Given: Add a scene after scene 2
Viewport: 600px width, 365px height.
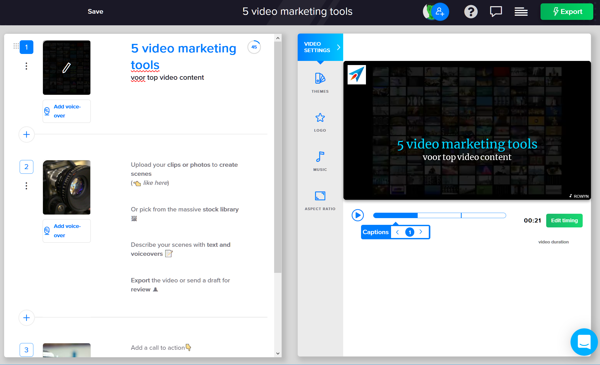Looking at the screenshot, I should (27, 318).
